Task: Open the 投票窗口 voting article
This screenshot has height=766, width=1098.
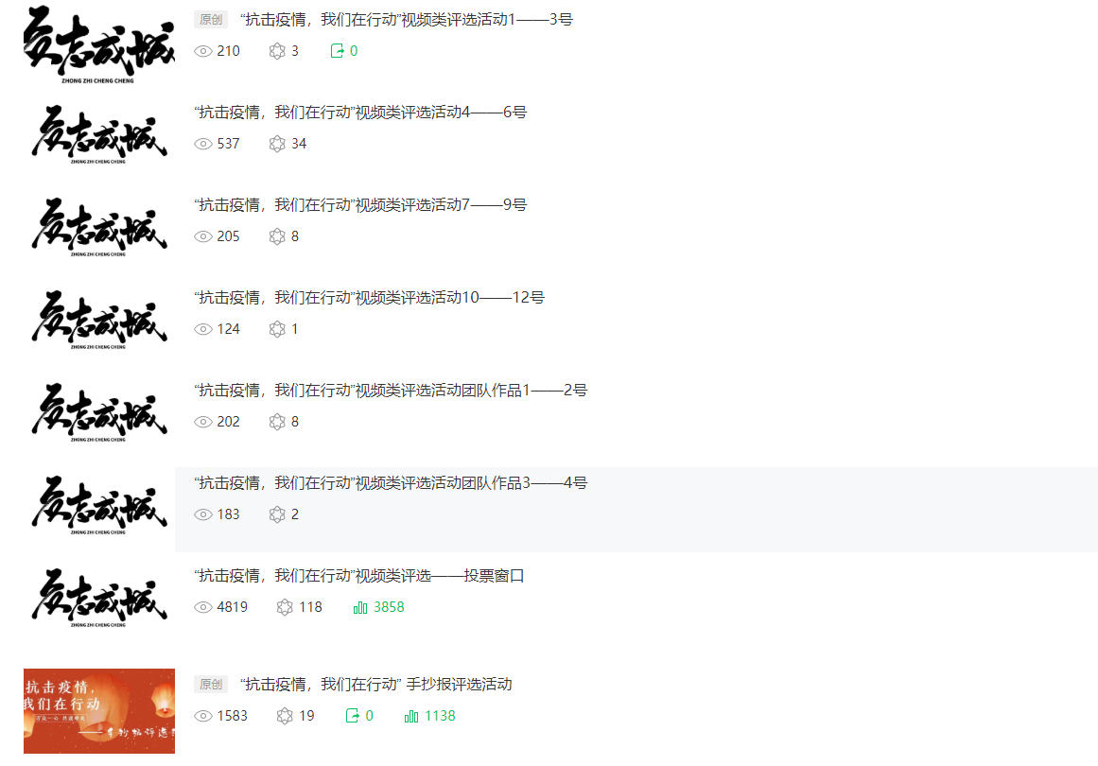Action: click(359, 576)
